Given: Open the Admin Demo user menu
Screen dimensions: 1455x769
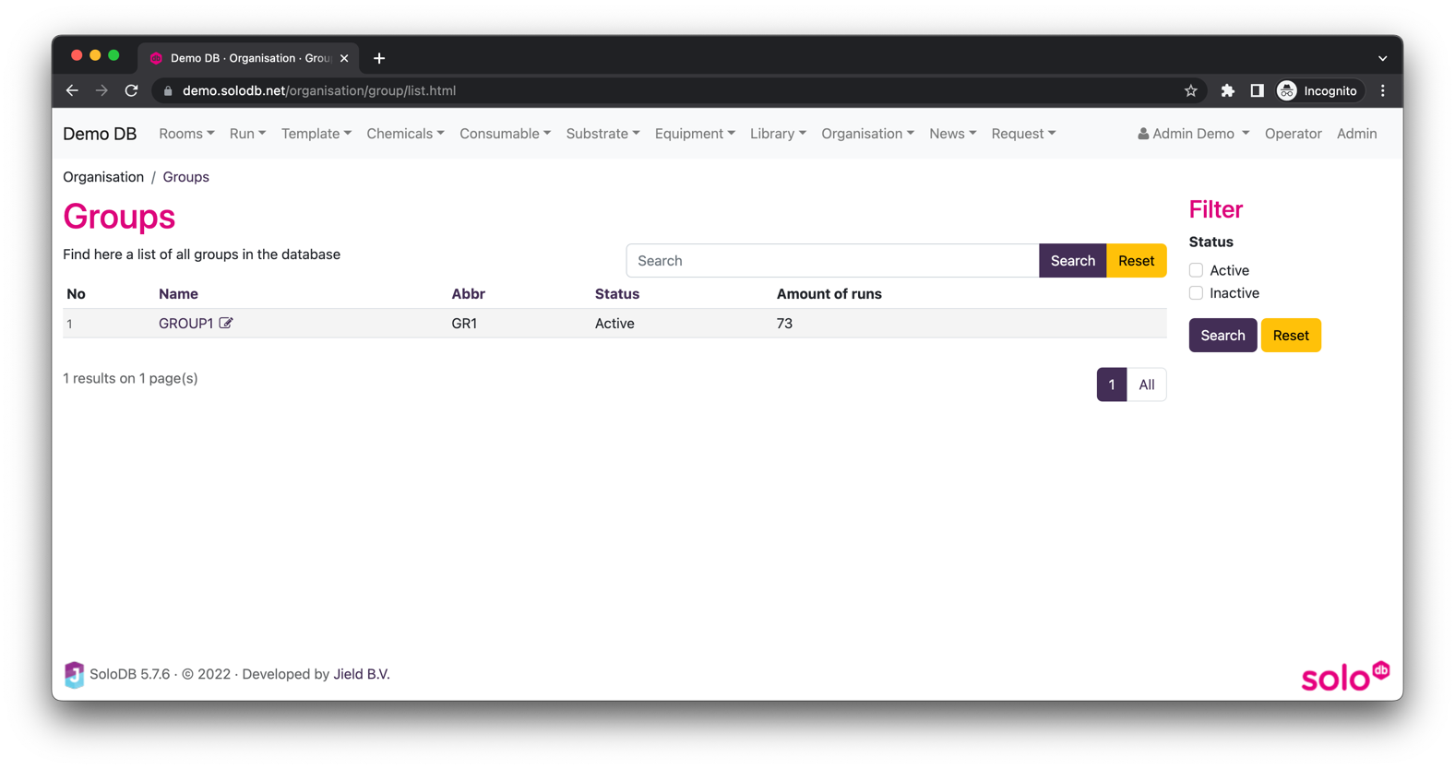Looking at the screenshot, I should 1193,134.
